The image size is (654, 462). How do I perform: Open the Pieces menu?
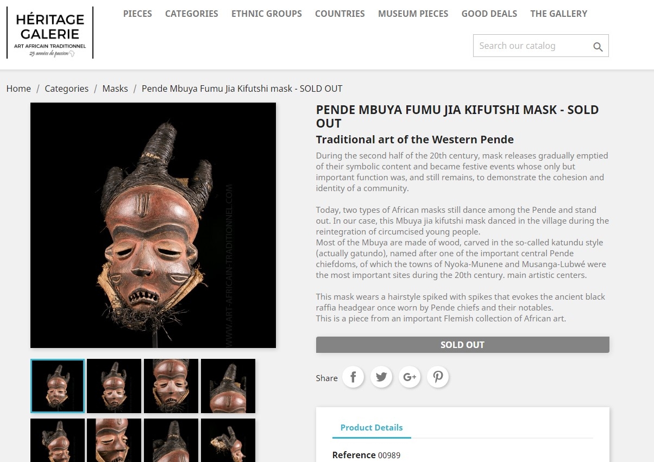click(137, 14)
